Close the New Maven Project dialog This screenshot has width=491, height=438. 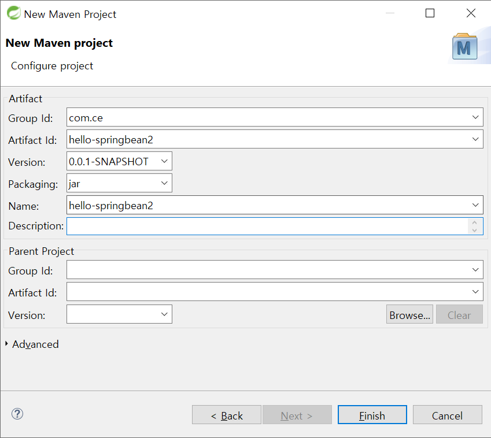471,13
